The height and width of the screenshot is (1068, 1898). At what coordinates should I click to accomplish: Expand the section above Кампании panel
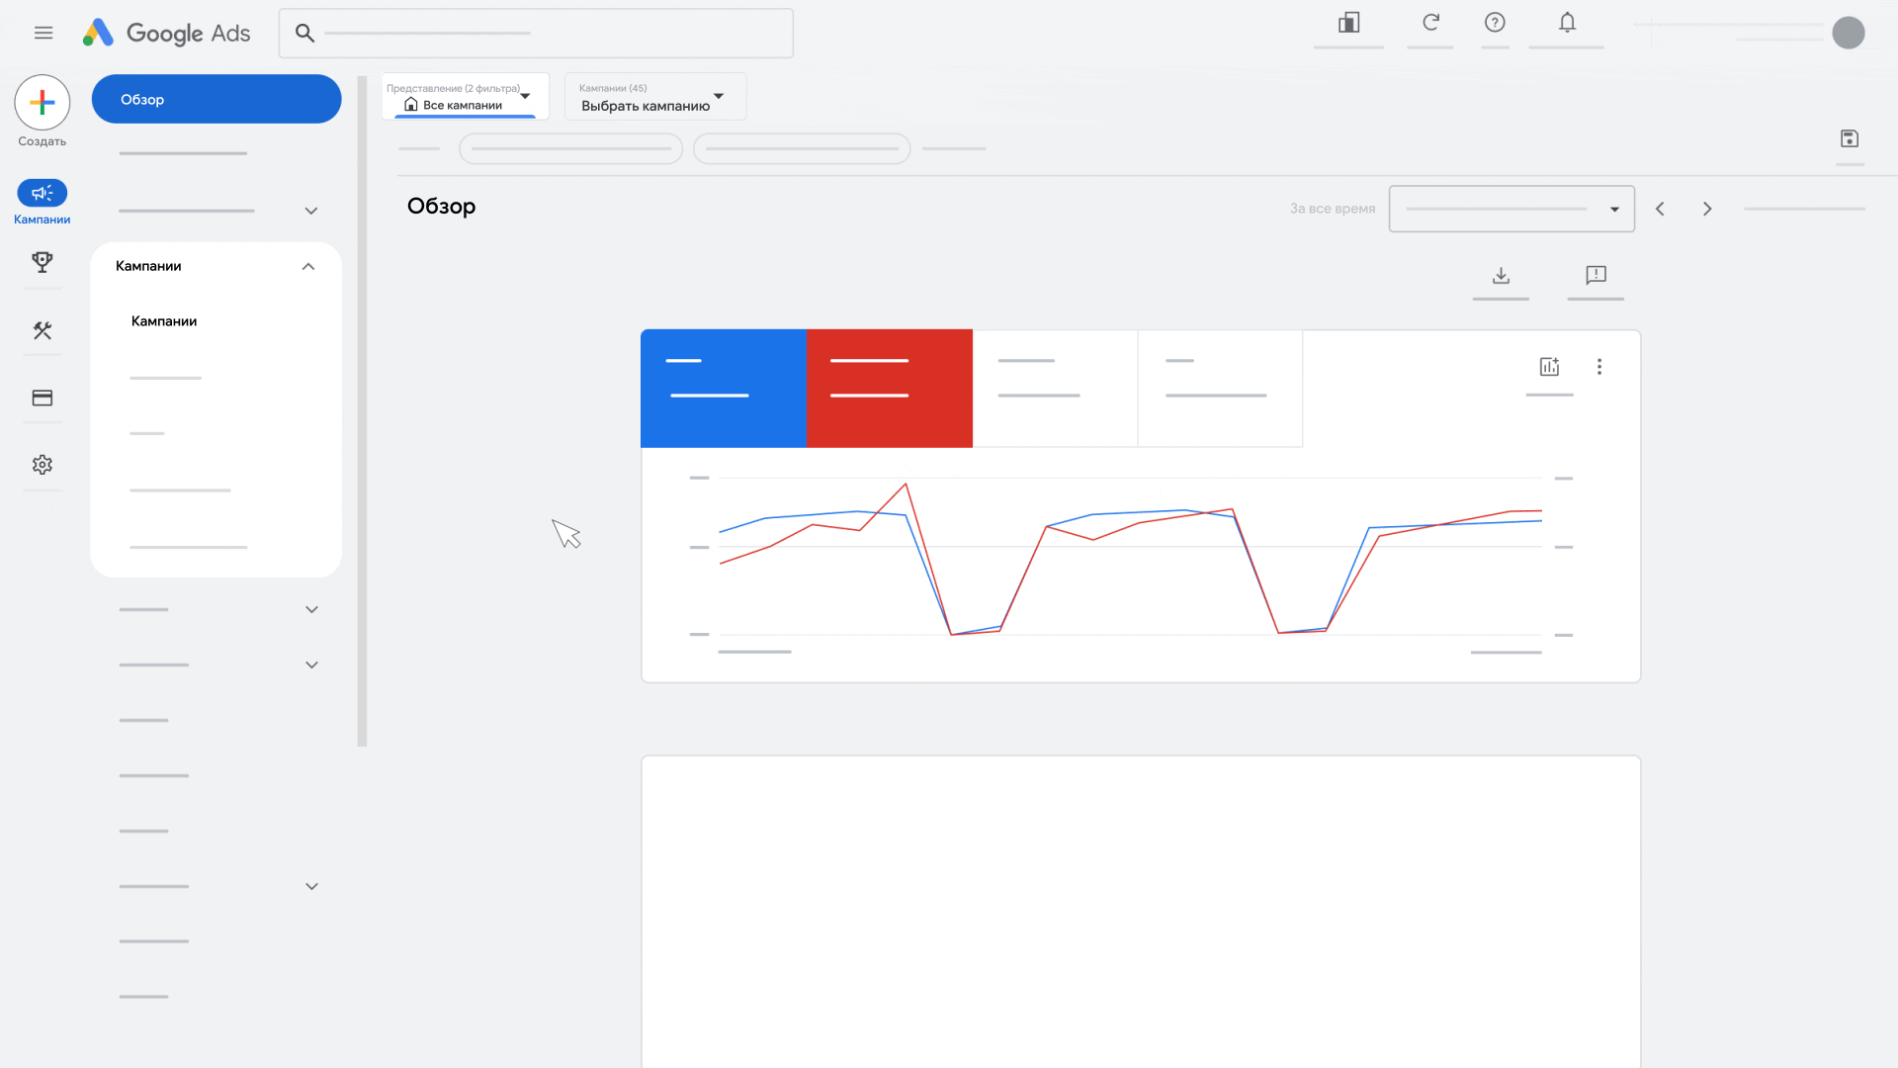pyautogui.click(x=311, y=211)
